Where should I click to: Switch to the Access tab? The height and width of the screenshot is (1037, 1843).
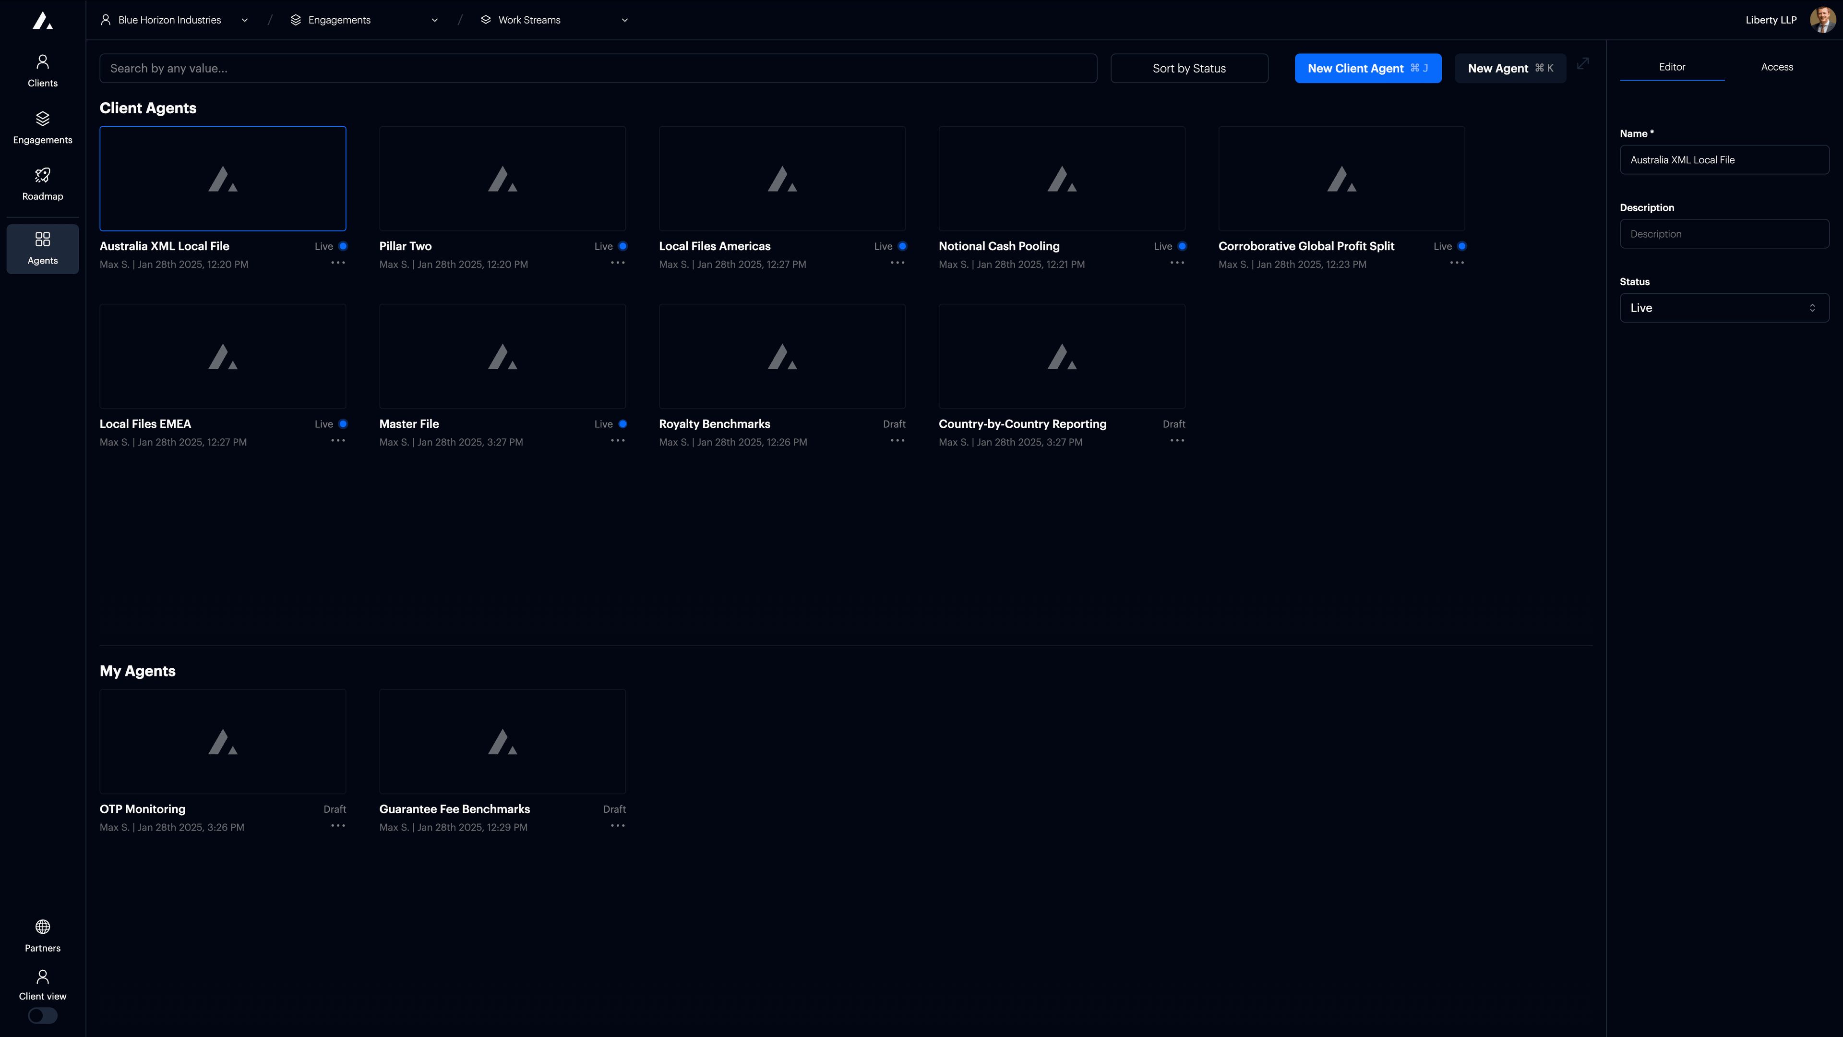click(1776, 67)
